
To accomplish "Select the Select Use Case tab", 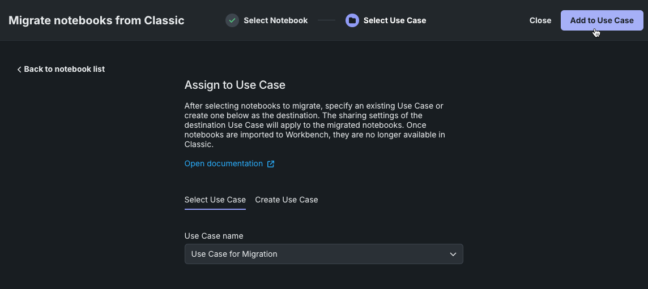I will (x=215, y=200).
